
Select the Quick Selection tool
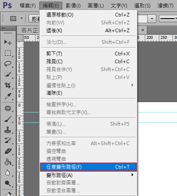(8, 75)
